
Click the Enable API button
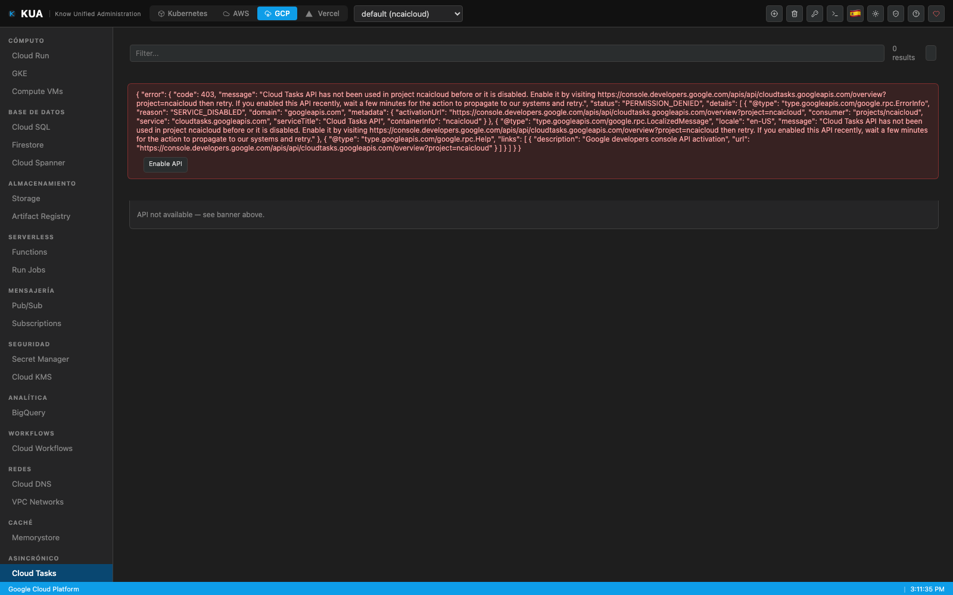[166, 164]
